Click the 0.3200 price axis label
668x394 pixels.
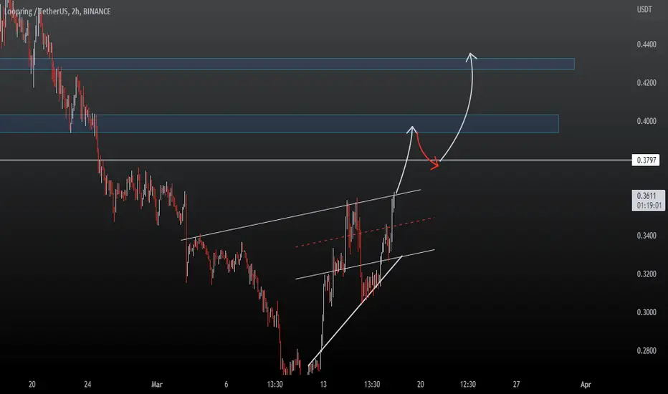click(646, 274)
